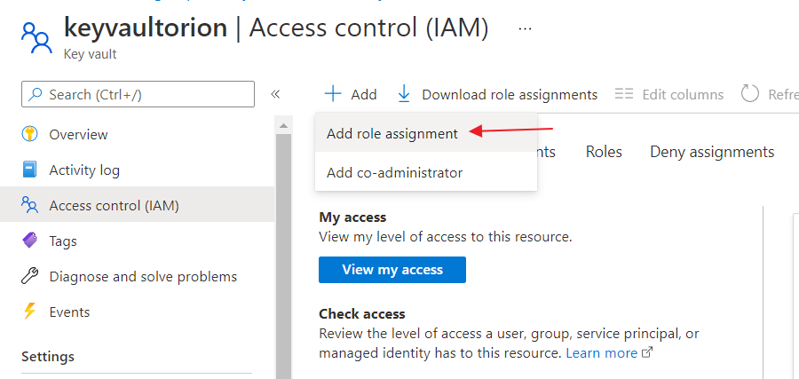Switch to the Roles tab

point(604,152)
